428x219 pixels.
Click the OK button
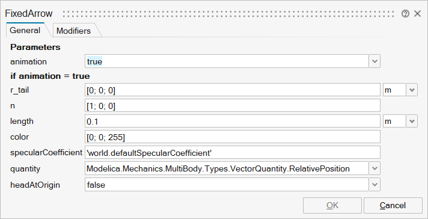[x=332, y=205]
